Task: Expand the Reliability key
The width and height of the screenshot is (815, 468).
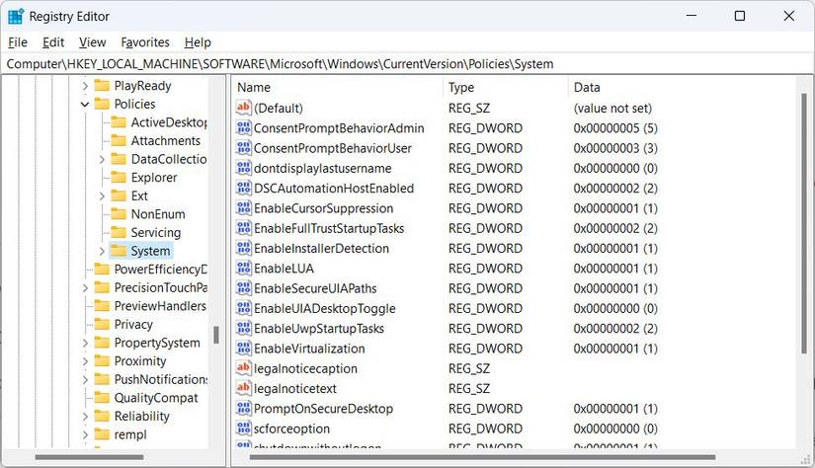Action: [85, 416]
